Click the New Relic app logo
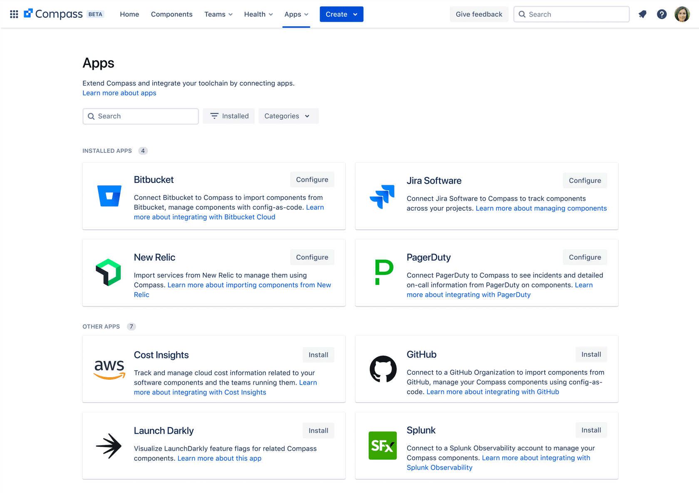699x493 pixels. 109,272
